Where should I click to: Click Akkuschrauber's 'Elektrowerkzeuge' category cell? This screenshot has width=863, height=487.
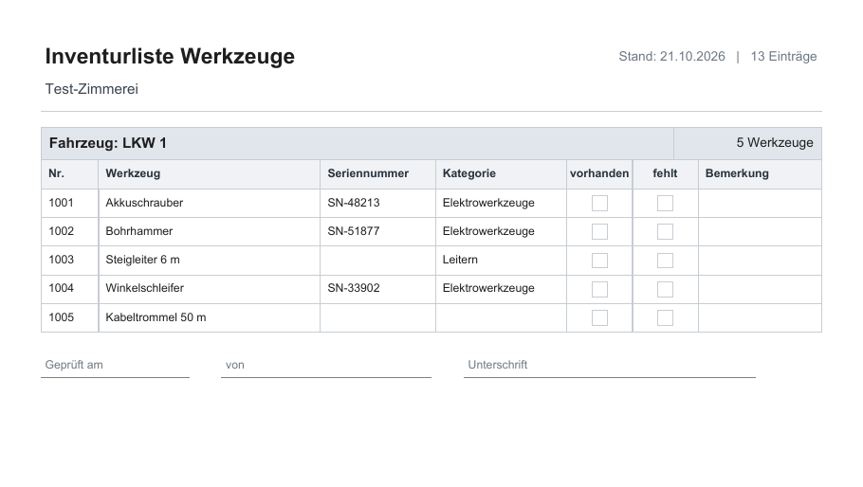coord(501,204)
